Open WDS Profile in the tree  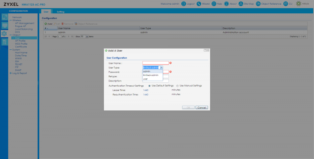(21, 44)
